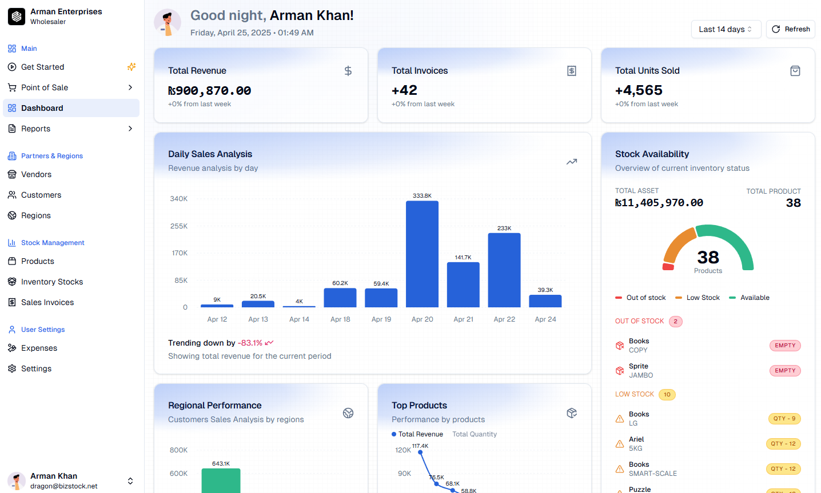Open Get Started in sidebar

coord(71,67)
